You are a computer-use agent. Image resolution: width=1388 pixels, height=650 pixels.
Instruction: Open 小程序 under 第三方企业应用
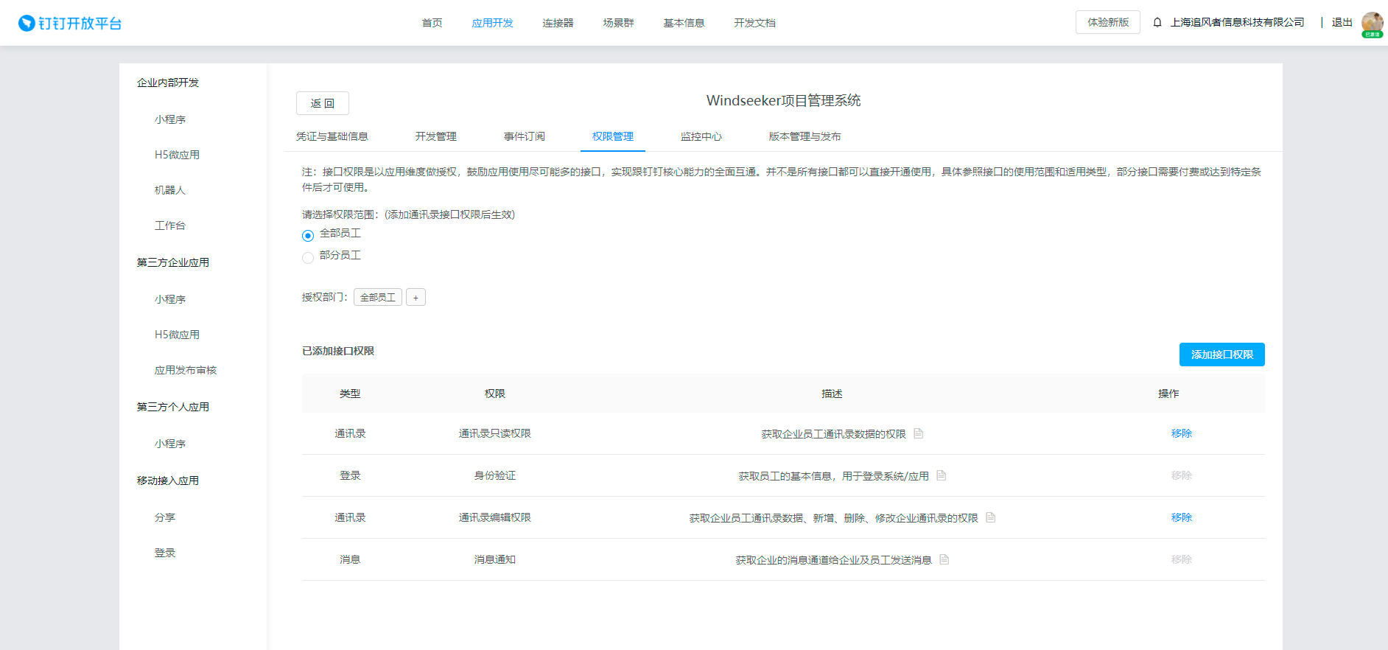coord(170,299)
